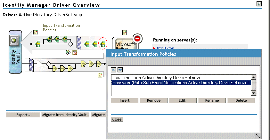Open the subscriber channel filter icon
Viewport: 270px width, 140px height.
[x=31, y=65]
